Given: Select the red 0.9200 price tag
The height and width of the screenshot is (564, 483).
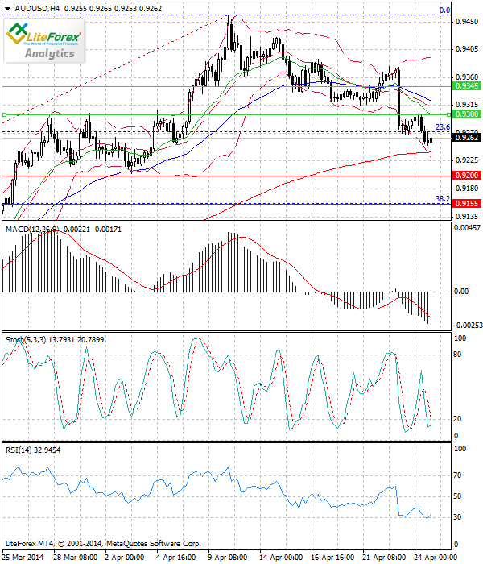Looking at the screenshot, I should coord(467,175).
